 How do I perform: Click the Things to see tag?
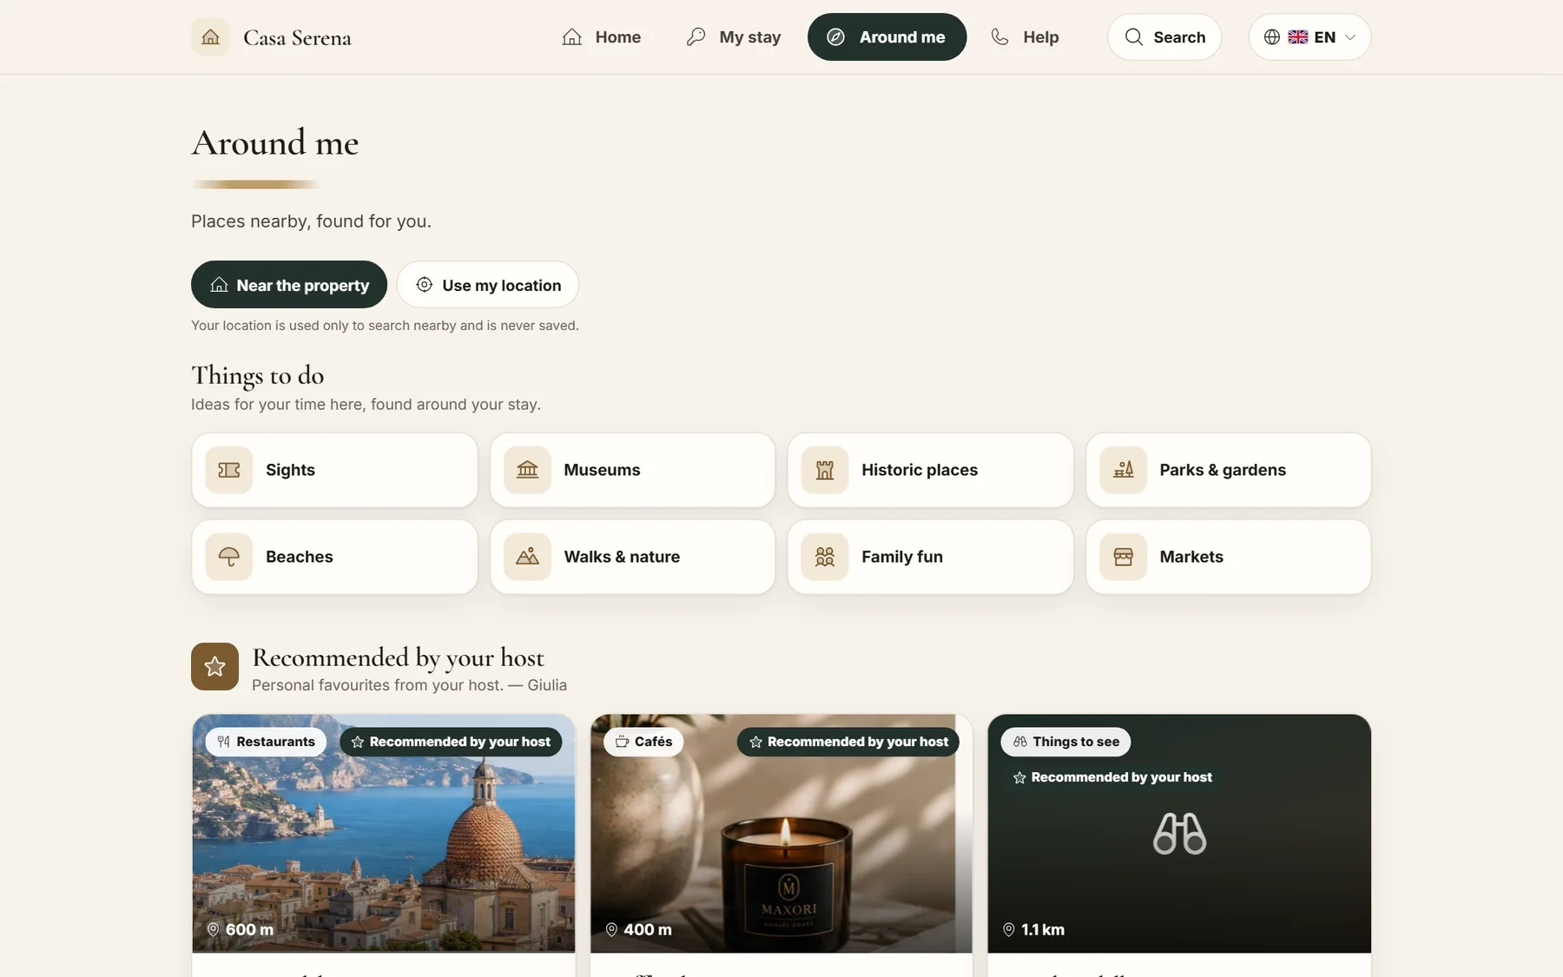point(1065,742)
